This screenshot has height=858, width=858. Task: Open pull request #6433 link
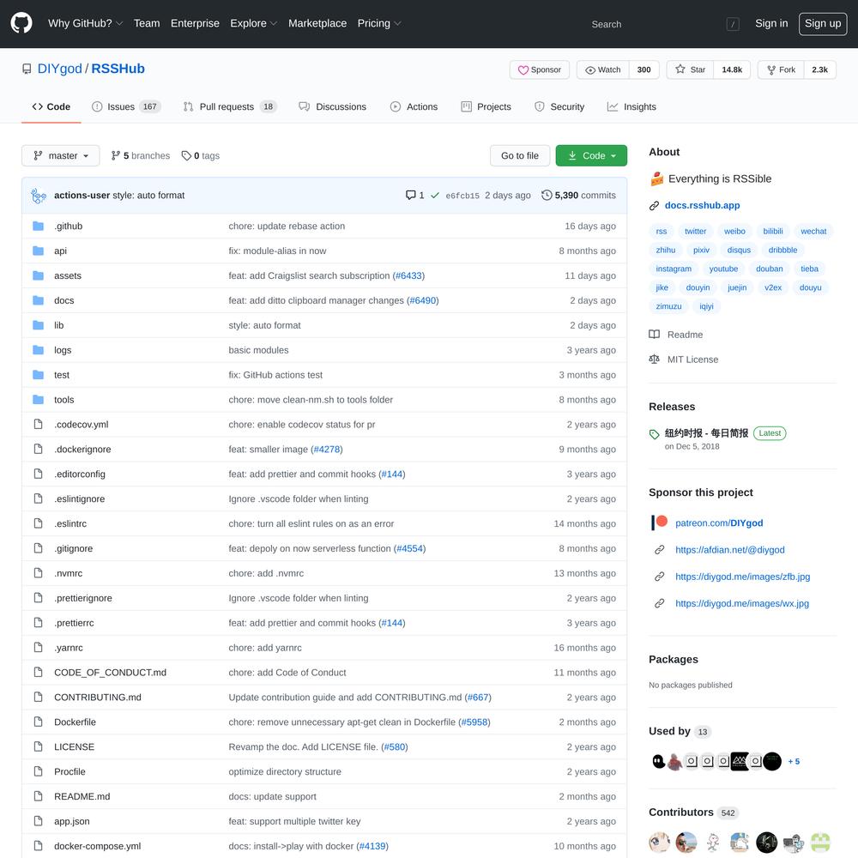(408, 275)
